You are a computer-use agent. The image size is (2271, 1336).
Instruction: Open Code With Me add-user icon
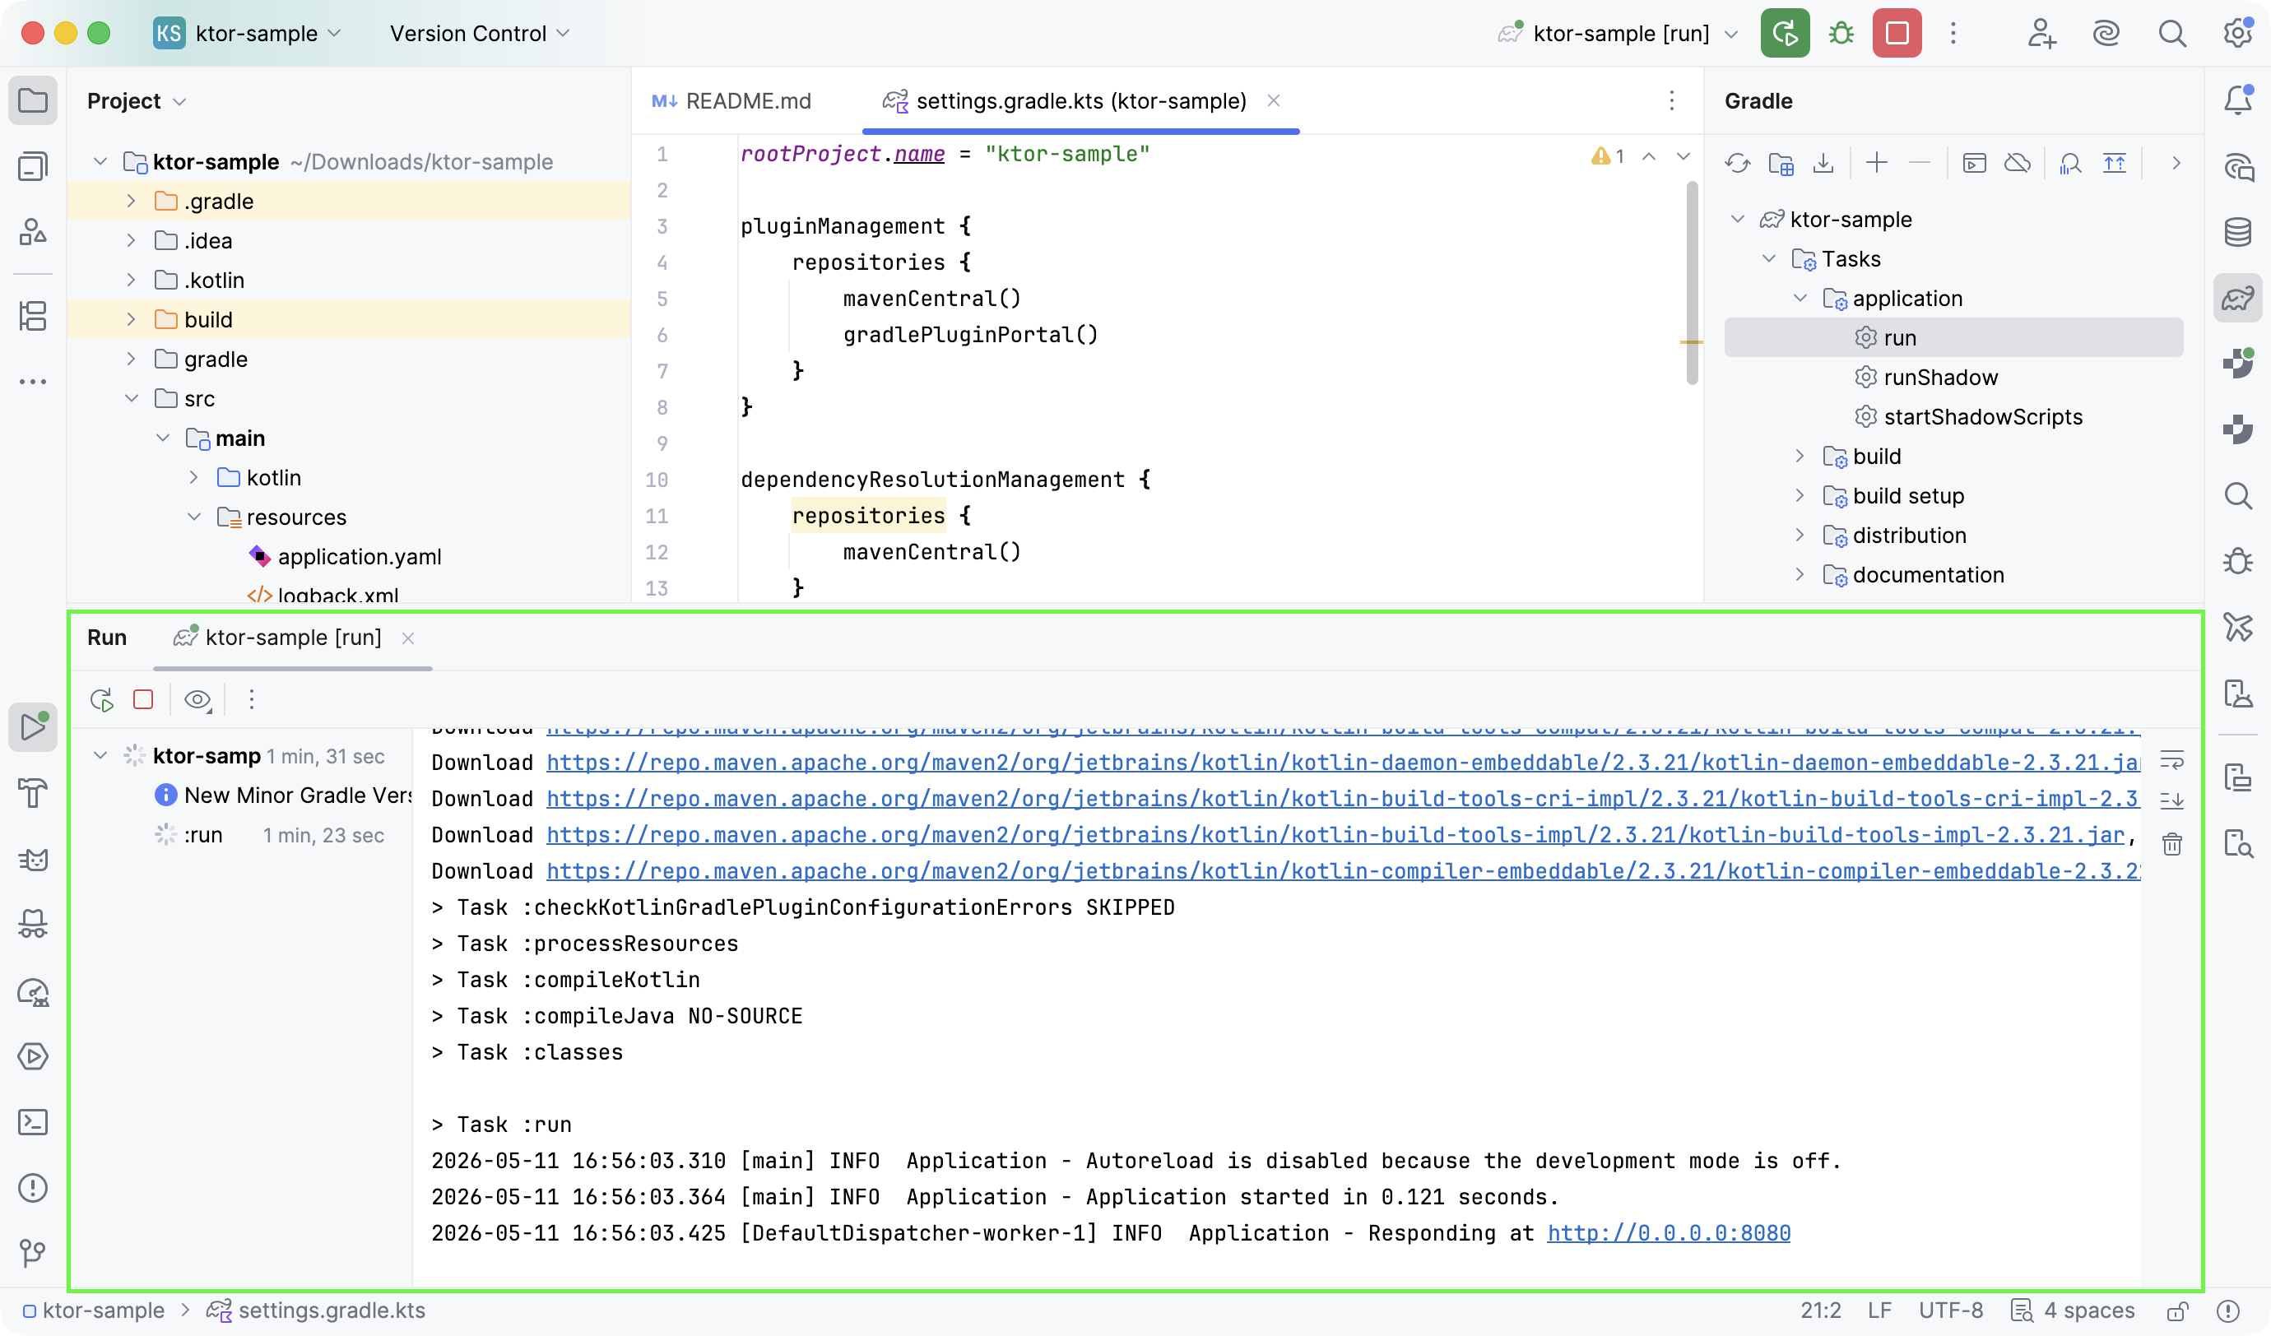pyautogui.click(x=2041, y=34)
